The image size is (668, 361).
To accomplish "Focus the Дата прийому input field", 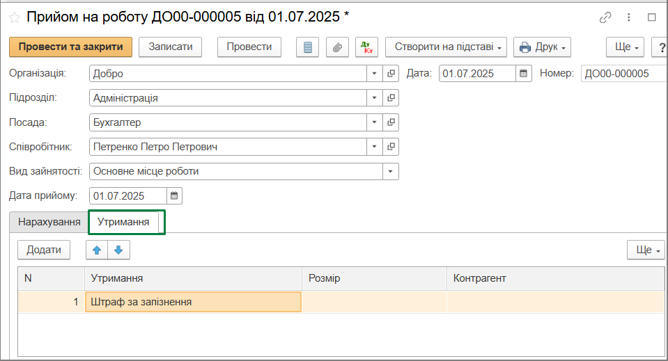I will 127,196.
